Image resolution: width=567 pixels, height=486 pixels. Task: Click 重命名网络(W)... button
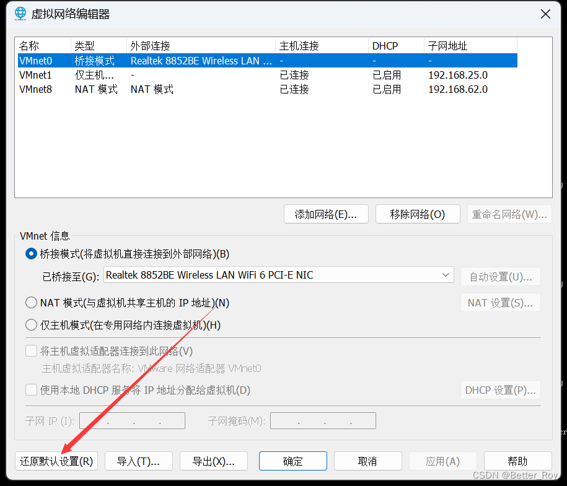pos(509,214)
